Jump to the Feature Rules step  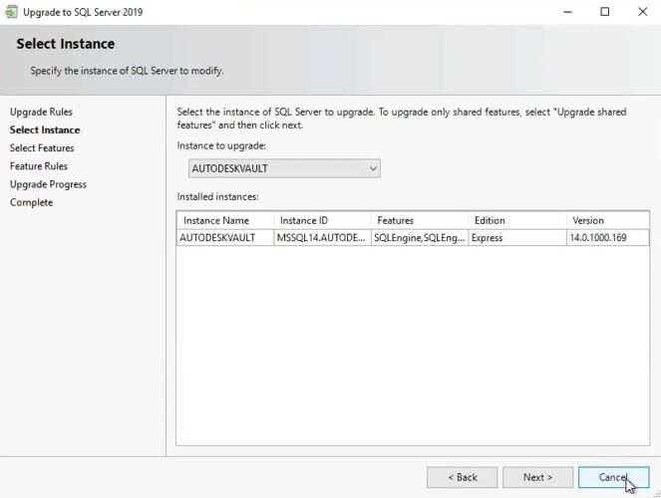coord(39,166)
